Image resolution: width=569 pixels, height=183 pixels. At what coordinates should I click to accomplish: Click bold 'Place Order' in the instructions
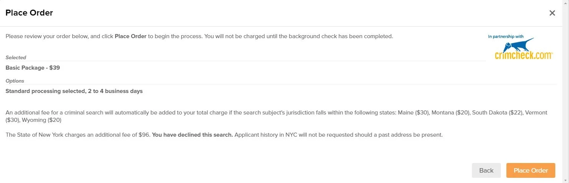130,36
